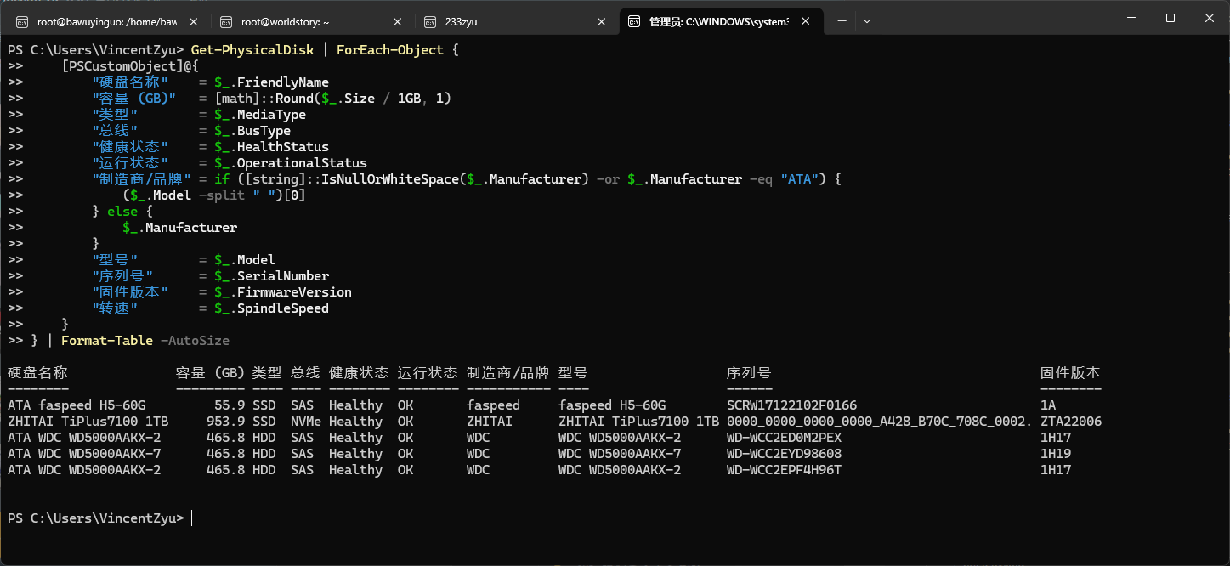Click the 953.9 capacity value
The width and height of the screenshot is (1230, 566).
point(226,422)
